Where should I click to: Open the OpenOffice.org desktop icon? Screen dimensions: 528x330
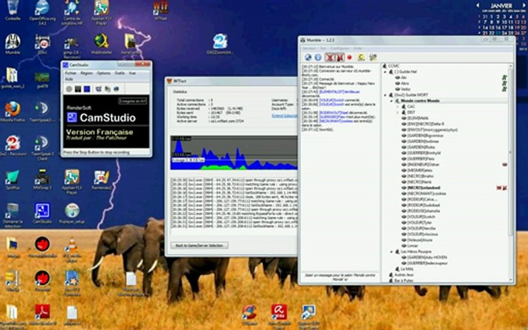tap(42, 12)
